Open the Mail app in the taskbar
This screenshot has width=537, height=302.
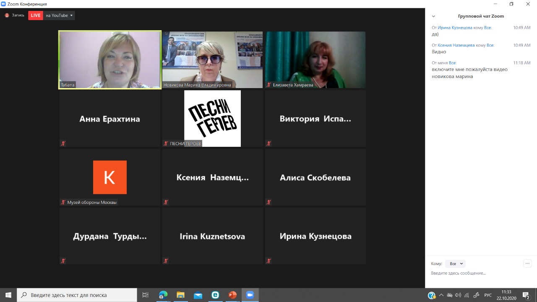[198, 295]
